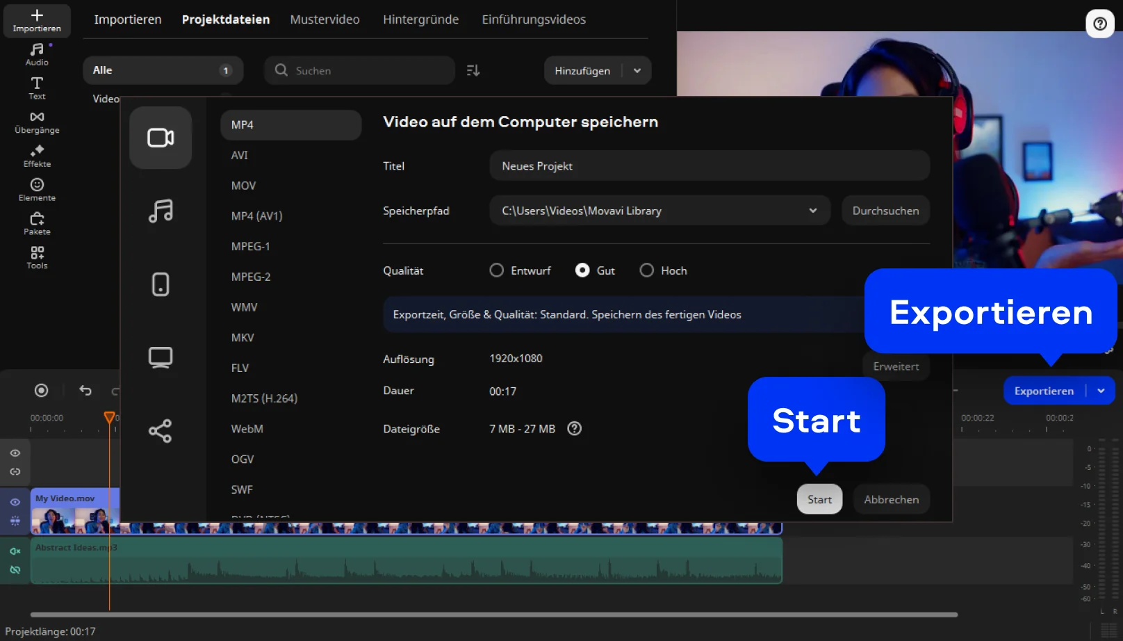Click the Durchsuchen browse button
The width and height of the screenshot is (1123, 641).
click(885, 211)
